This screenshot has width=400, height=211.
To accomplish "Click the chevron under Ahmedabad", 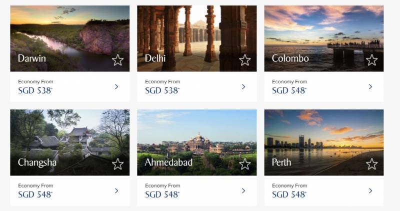I will tap(243, 191).
